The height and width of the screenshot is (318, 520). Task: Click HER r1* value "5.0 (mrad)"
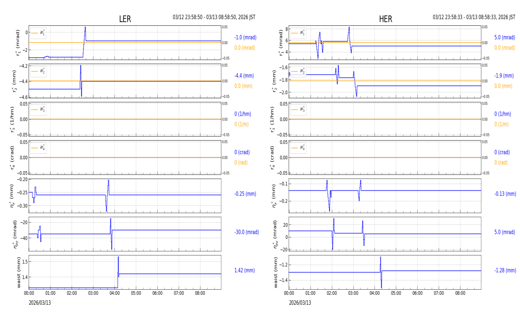[505, 38]
